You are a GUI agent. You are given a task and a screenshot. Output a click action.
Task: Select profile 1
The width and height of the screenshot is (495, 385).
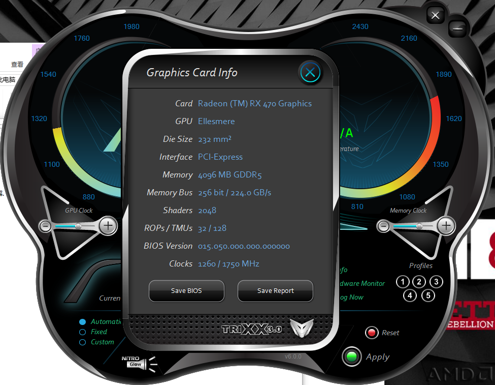coord(403,282)
